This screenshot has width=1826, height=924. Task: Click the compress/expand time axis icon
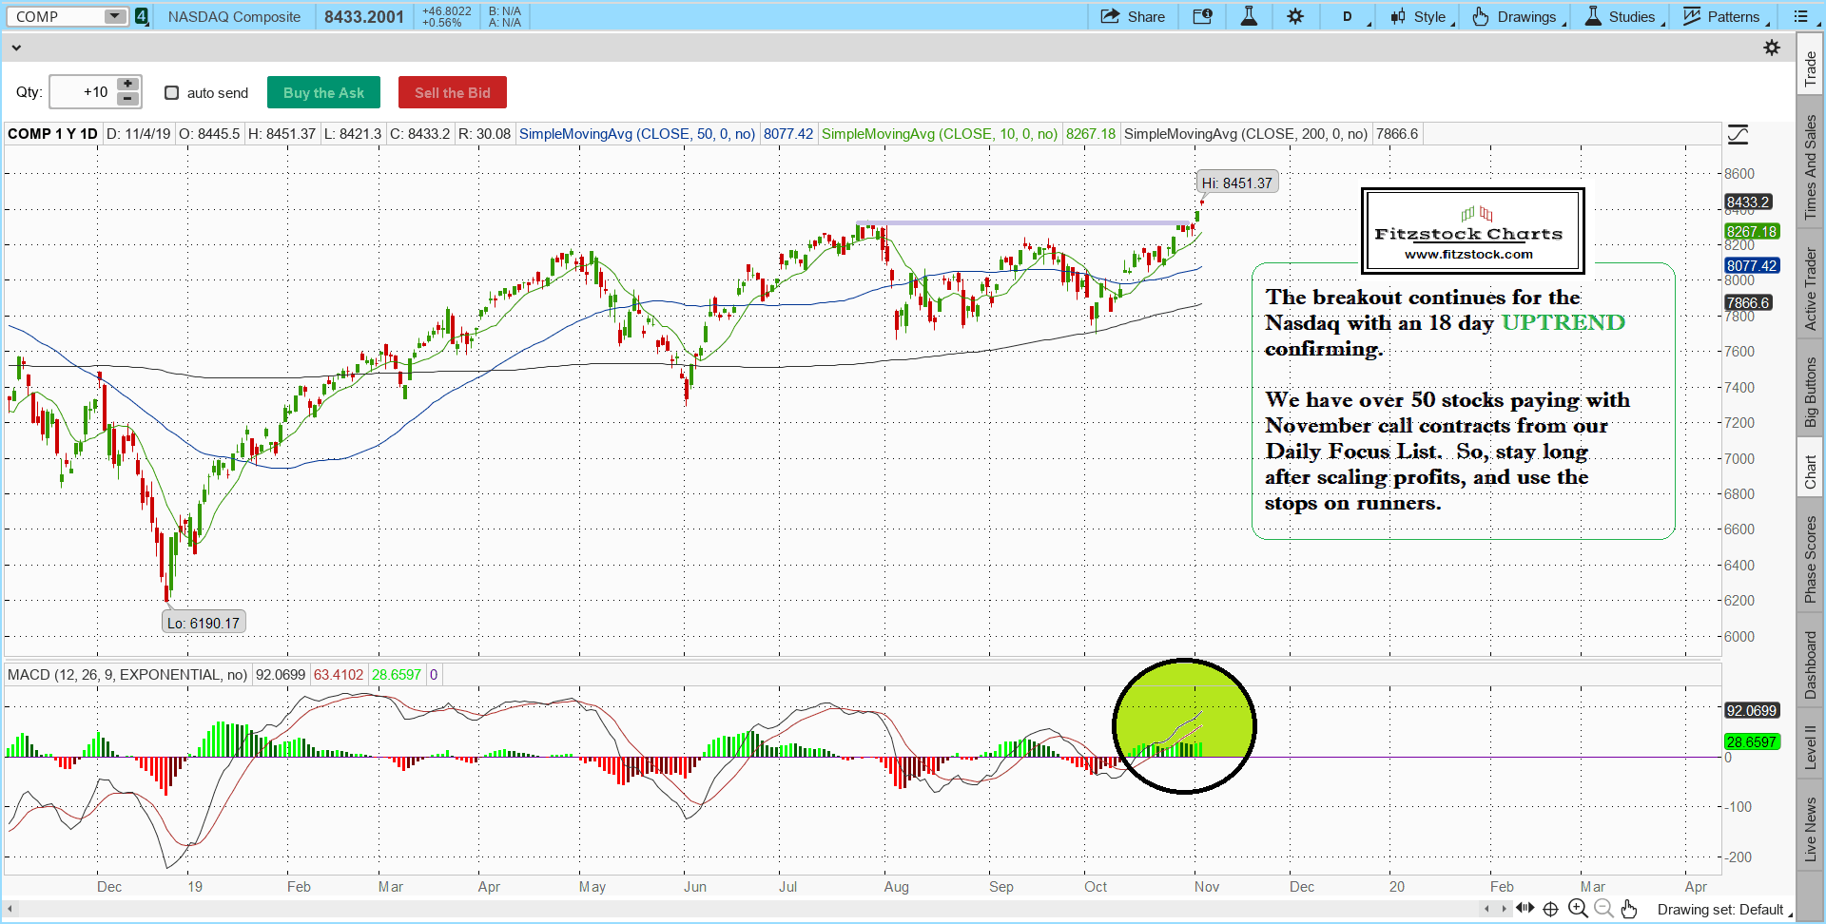tap(1525, 909)
